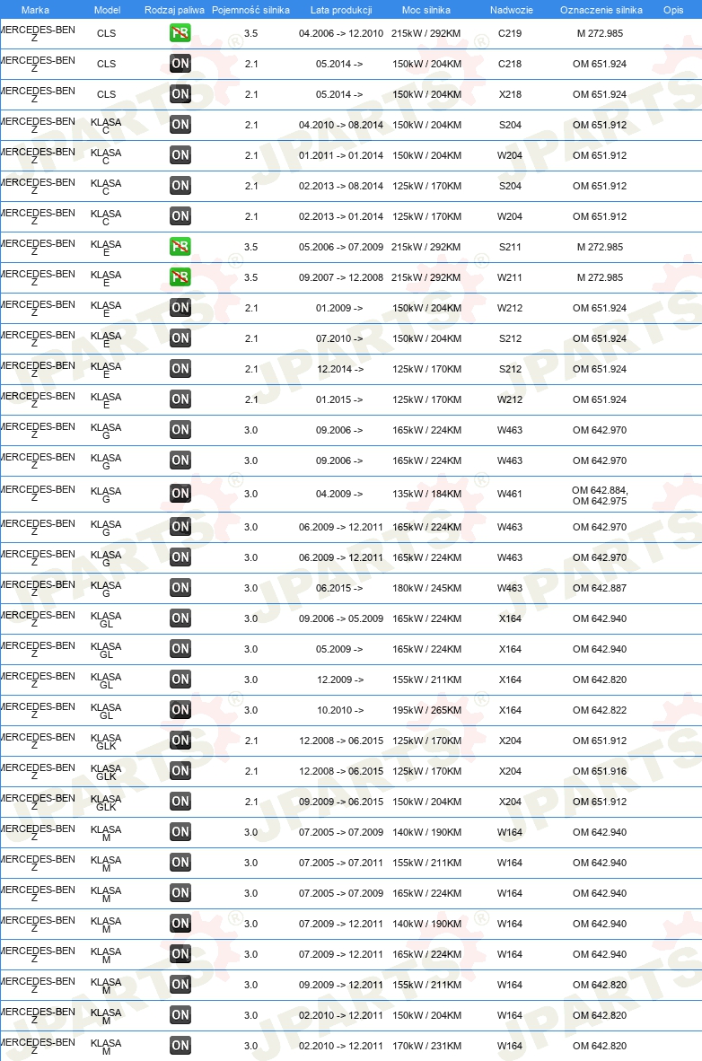Click production years 09.2009 -> 06.2015
Image resolution: width=702 pixels, height=1061 pixels.
[x=341, y=802]
